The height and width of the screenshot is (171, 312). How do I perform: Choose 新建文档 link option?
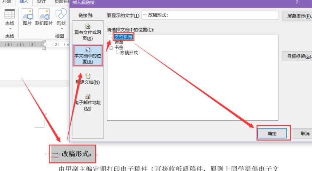[88, 79]
